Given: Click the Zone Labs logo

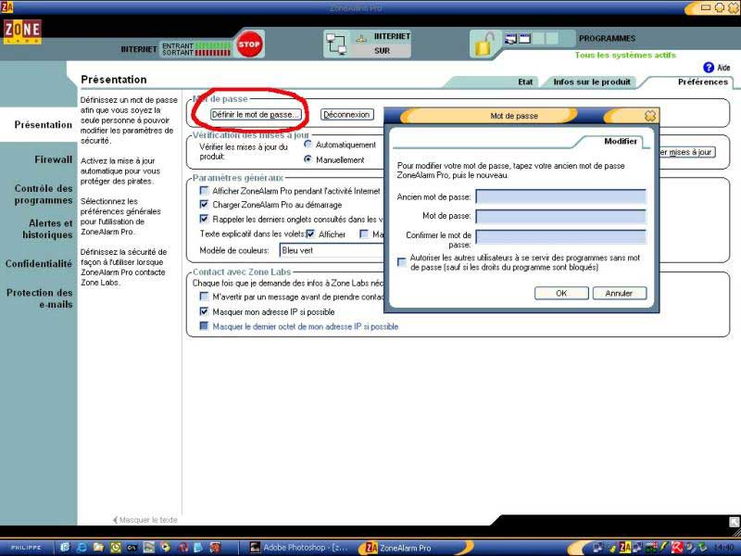Looking at the screenshot, I should click(x=21, y=32).
